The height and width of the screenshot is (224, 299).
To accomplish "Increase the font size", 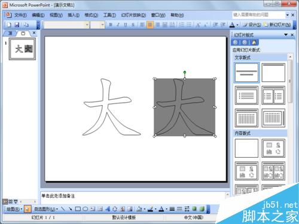I will [198, 25].
